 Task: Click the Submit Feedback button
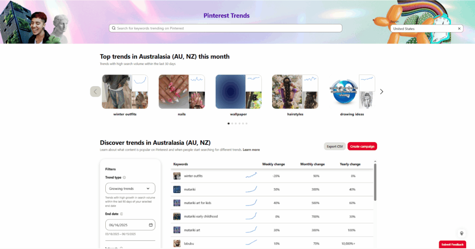(x=452, y=244)
